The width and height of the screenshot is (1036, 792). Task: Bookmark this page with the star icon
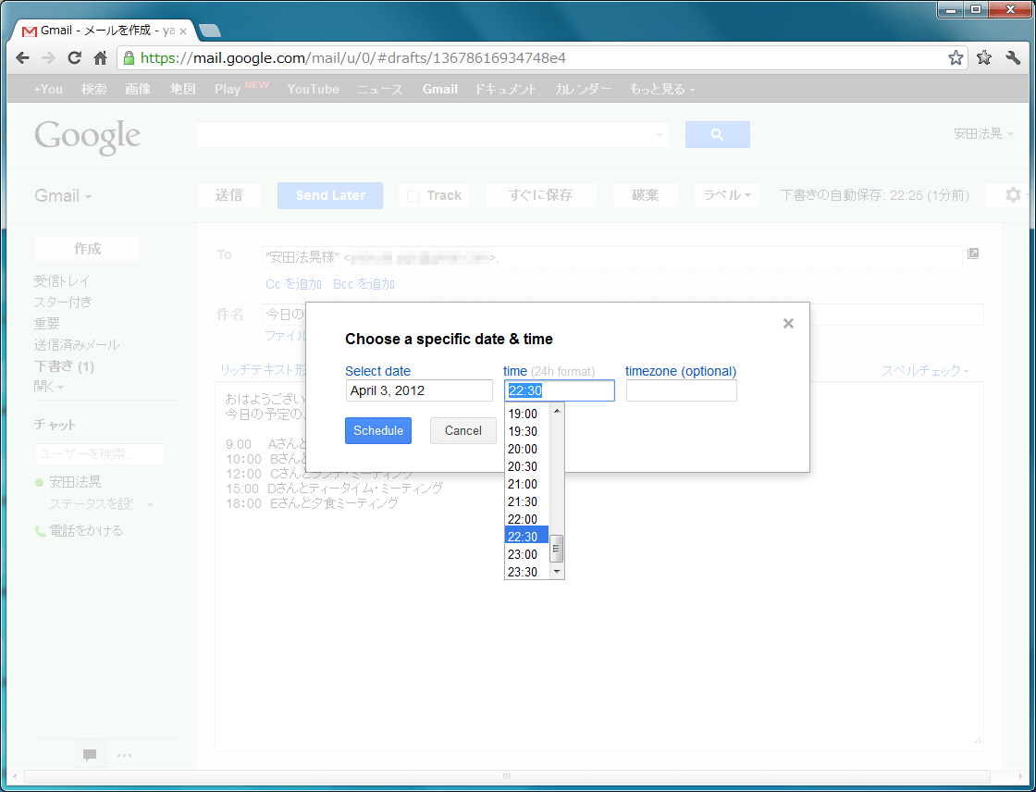pyautogui.click(x=956, y=58)
